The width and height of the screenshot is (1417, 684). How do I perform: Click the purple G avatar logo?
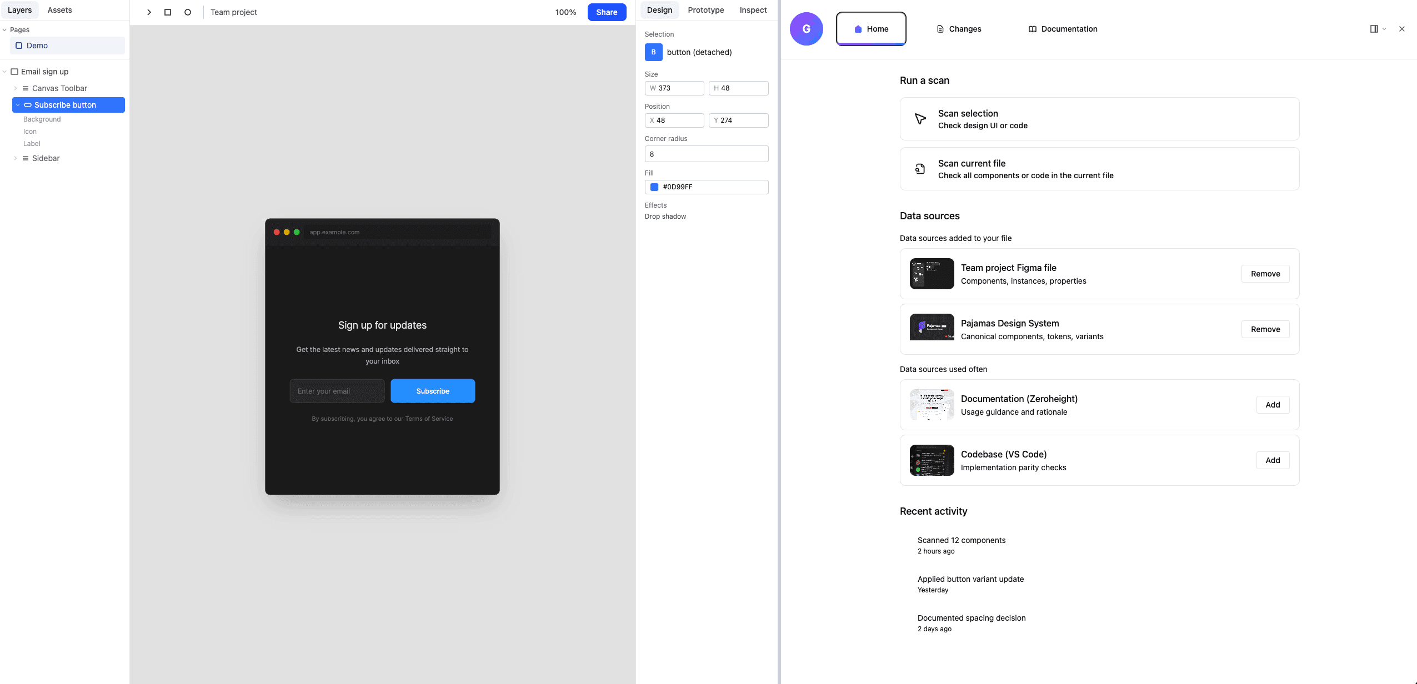click(x=806, y=29)
